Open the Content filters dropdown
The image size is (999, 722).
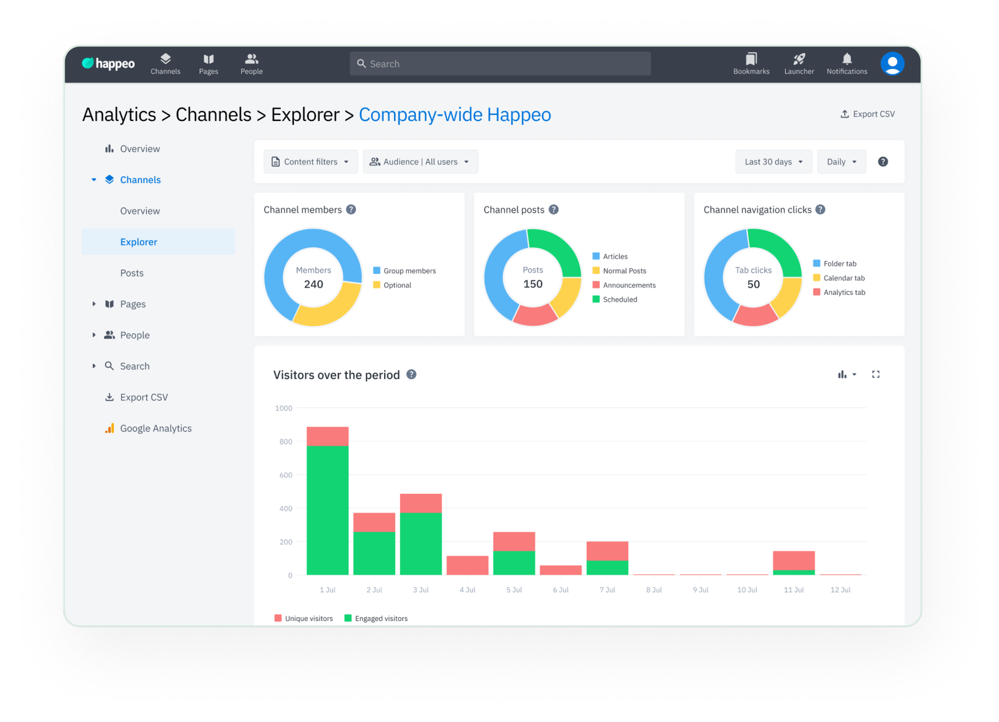pyautogui.click(x=311, y=162)
